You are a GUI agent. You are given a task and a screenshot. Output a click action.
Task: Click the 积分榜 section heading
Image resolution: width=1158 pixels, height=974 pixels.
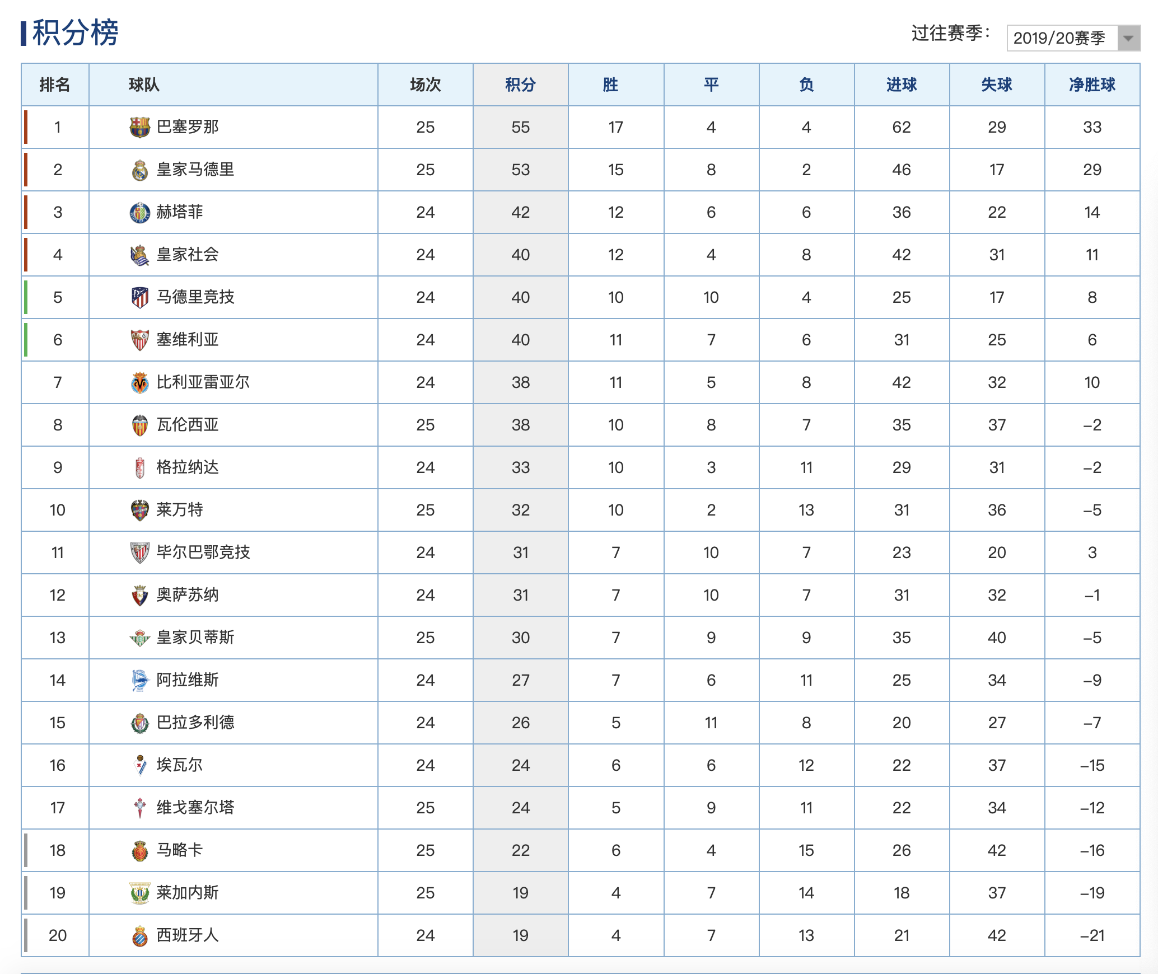point(76,32)
